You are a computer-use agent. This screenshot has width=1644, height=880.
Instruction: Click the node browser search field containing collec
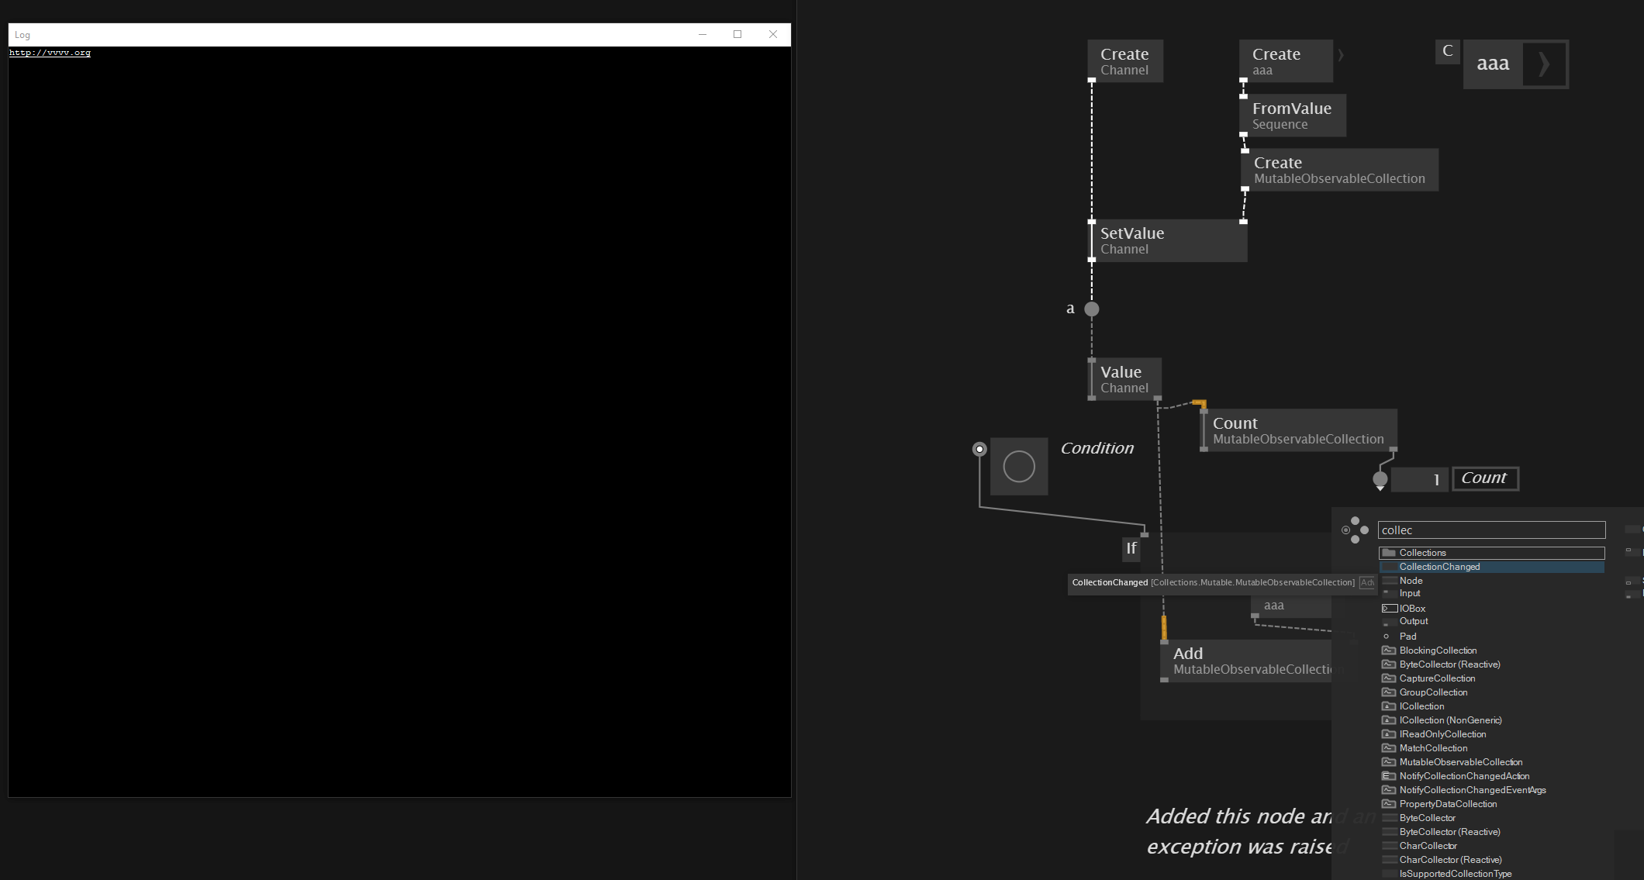(x=1491, y=530)
